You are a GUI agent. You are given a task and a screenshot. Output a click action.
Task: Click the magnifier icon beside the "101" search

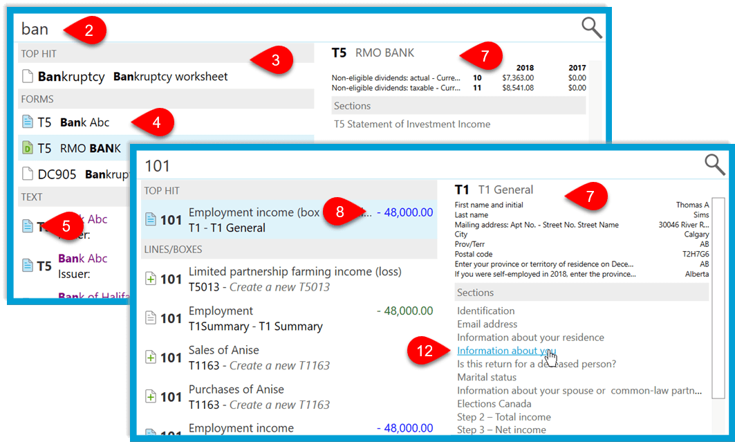(715, 165)
